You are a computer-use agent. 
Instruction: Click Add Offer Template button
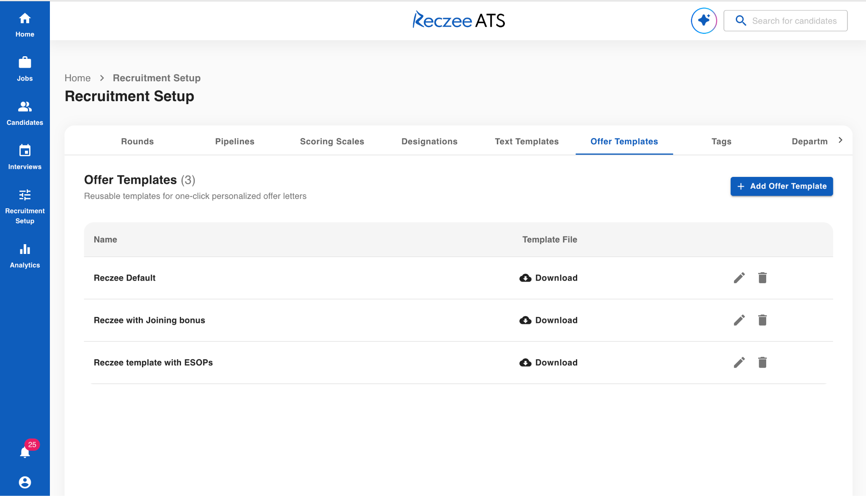(781, 186)
